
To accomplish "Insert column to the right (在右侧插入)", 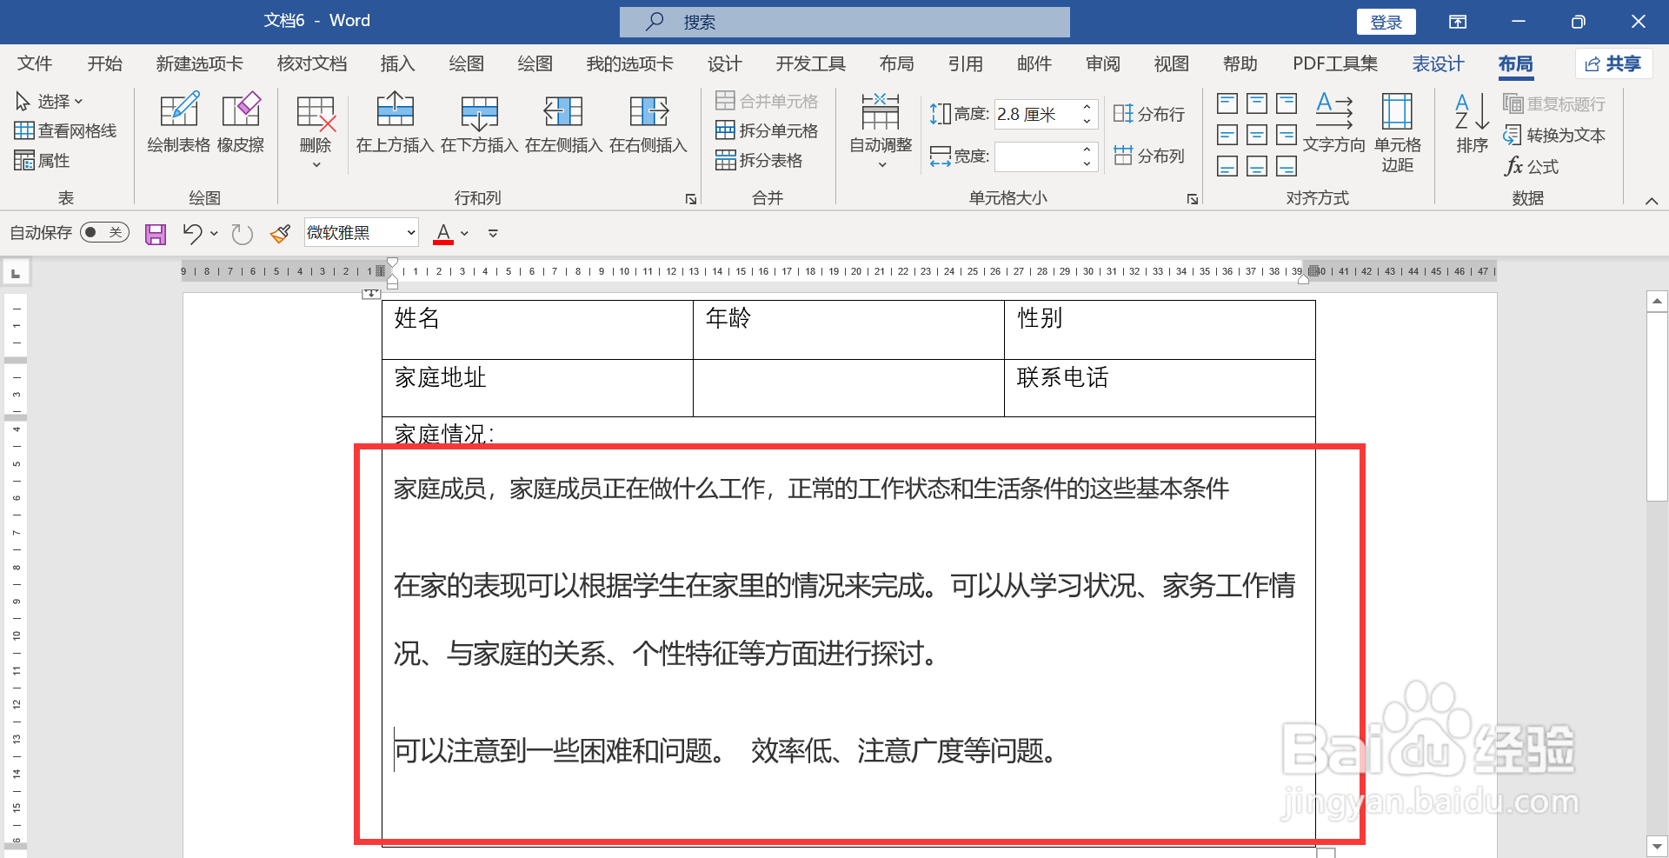I will (648, 123).
